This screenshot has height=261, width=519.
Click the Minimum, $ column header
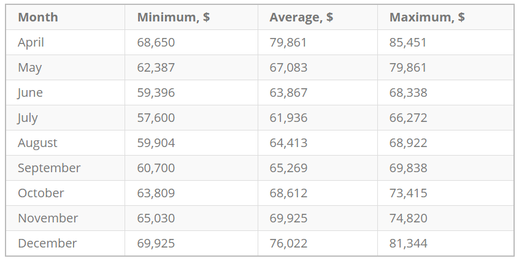(174, 17)
